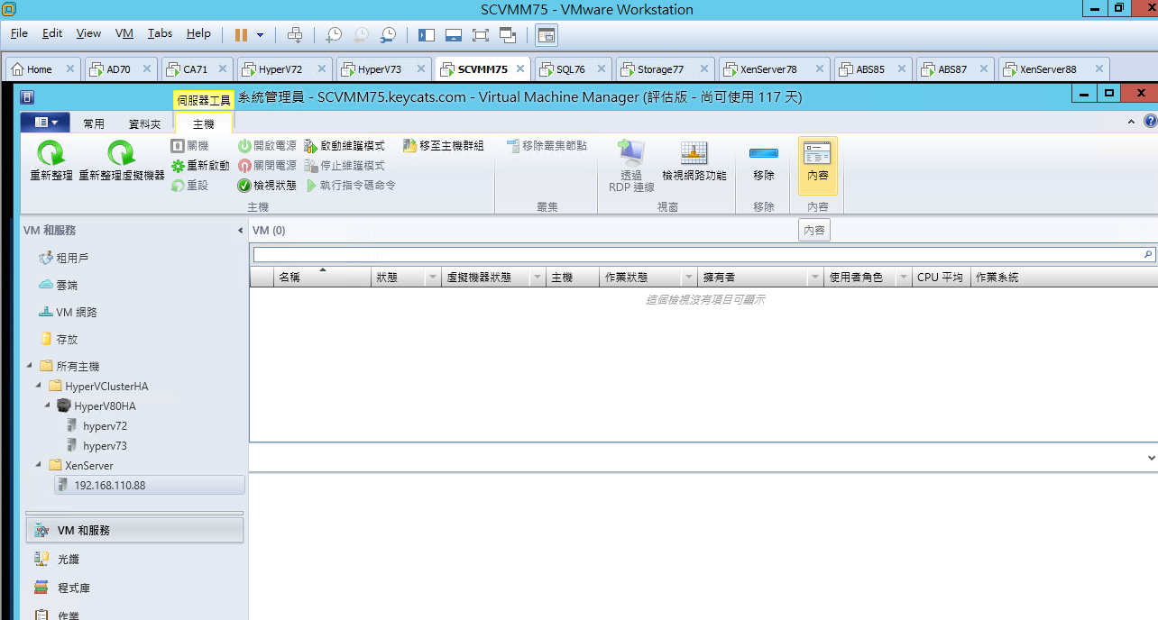The width and height of the screenshot is (1158, 620).
Task: Collapse the HyperVClusterHA tree node
Action: pos(39,386)
